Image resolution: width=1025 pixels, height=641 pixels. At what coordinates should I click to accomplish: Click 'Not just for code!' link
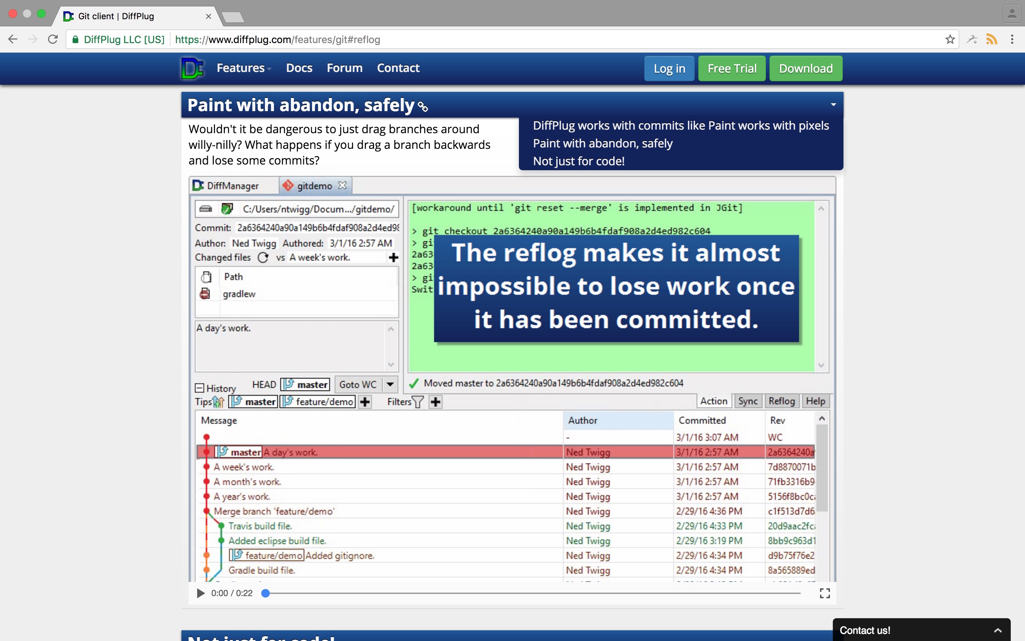(x=579, y=161)
